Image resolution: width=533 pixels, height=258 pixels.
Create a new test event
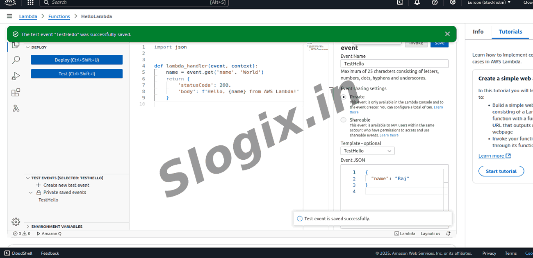(x=66, y=185)
